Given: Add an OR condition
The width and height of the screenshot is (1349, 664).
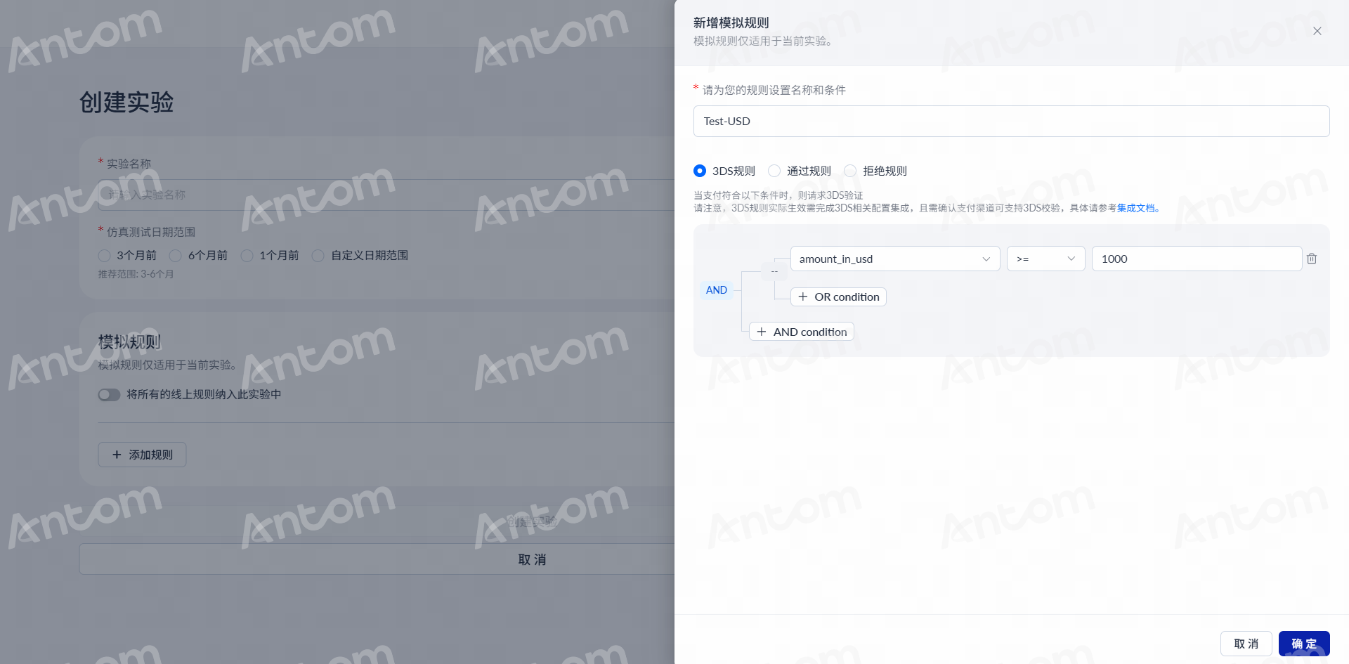Looking at the screenshot, I should [838, 297].
